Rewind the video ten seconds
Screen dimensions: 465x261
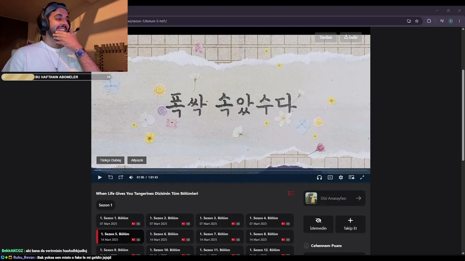tap(110, 177)
